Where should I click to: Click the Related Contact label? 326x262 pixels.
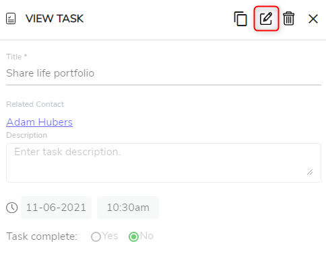pyautogui.click(x=35, y=104)
